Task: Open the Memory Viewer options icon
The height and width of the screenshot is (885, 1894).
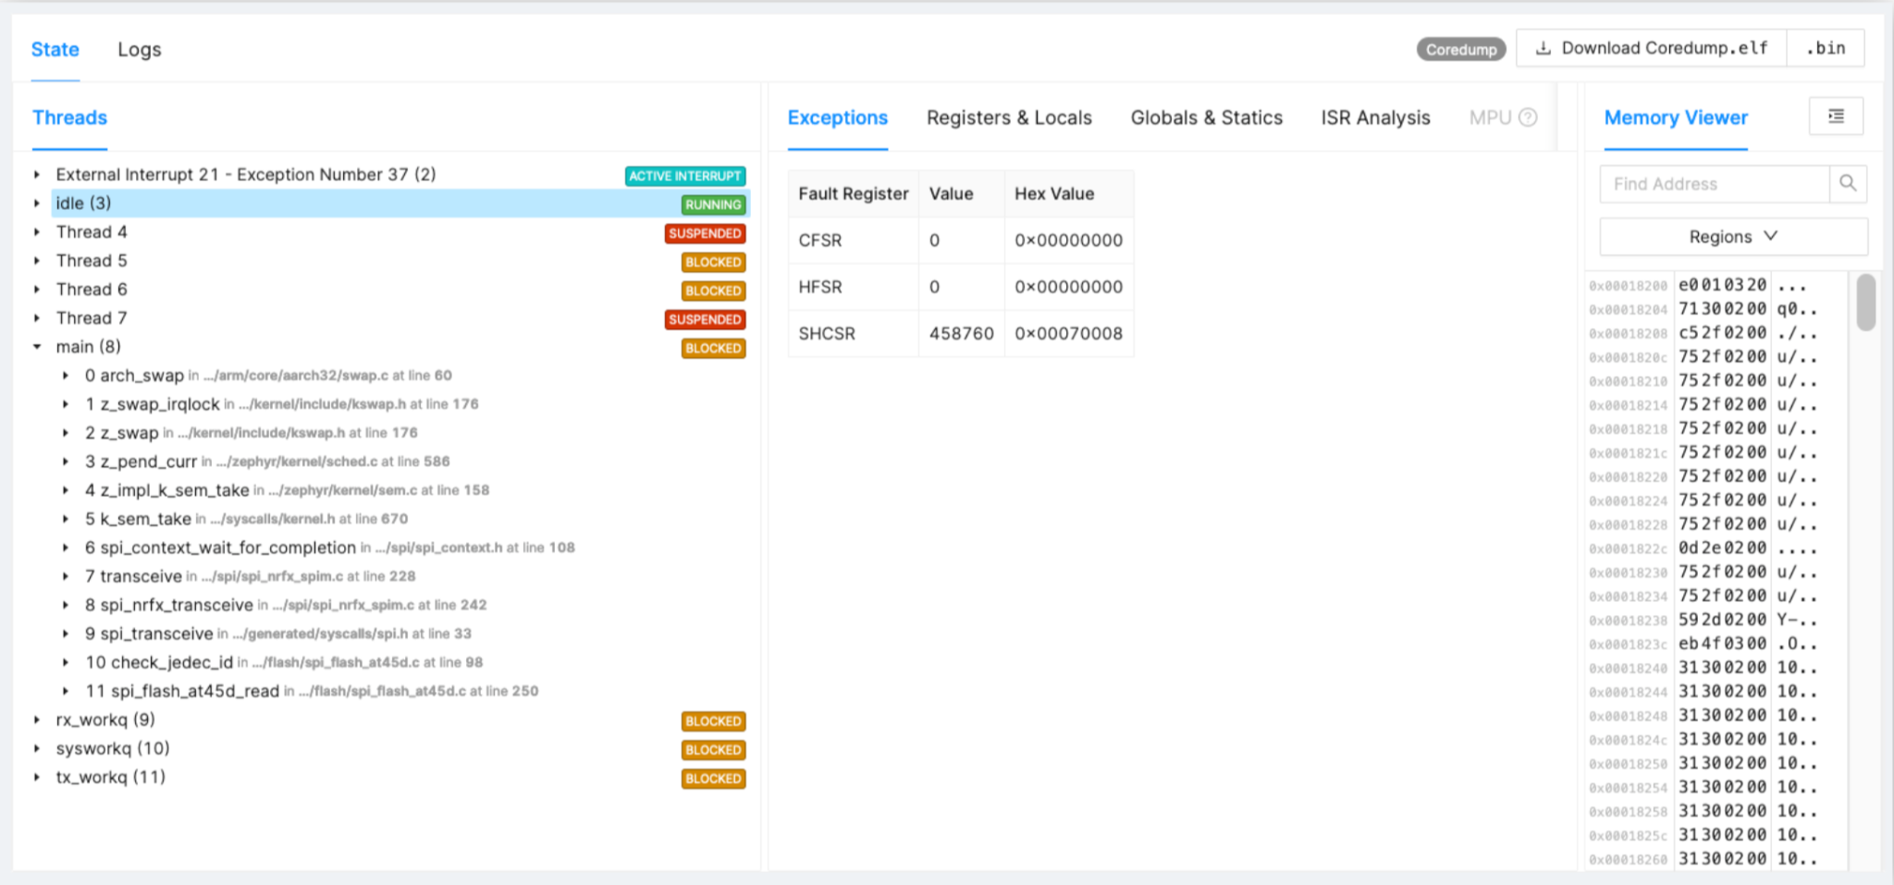Action: [1836, 116]
